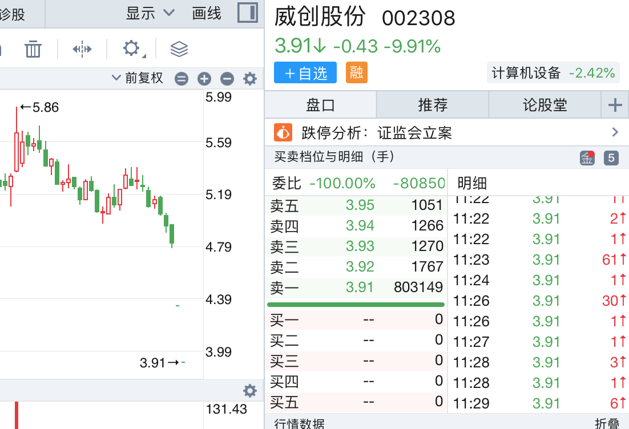Click the horizontal split alignment icon

(82, 49)
